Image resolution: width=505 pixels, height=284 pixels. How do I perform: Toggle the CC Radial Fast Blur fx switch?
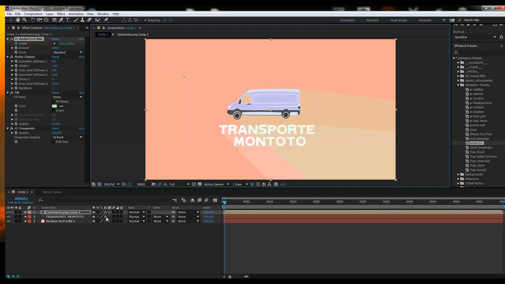12,39
